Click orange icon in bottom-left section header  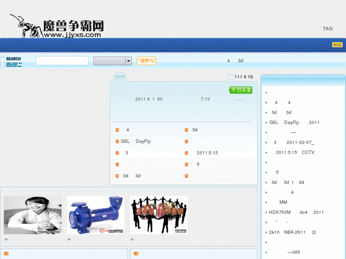point(6,253)
